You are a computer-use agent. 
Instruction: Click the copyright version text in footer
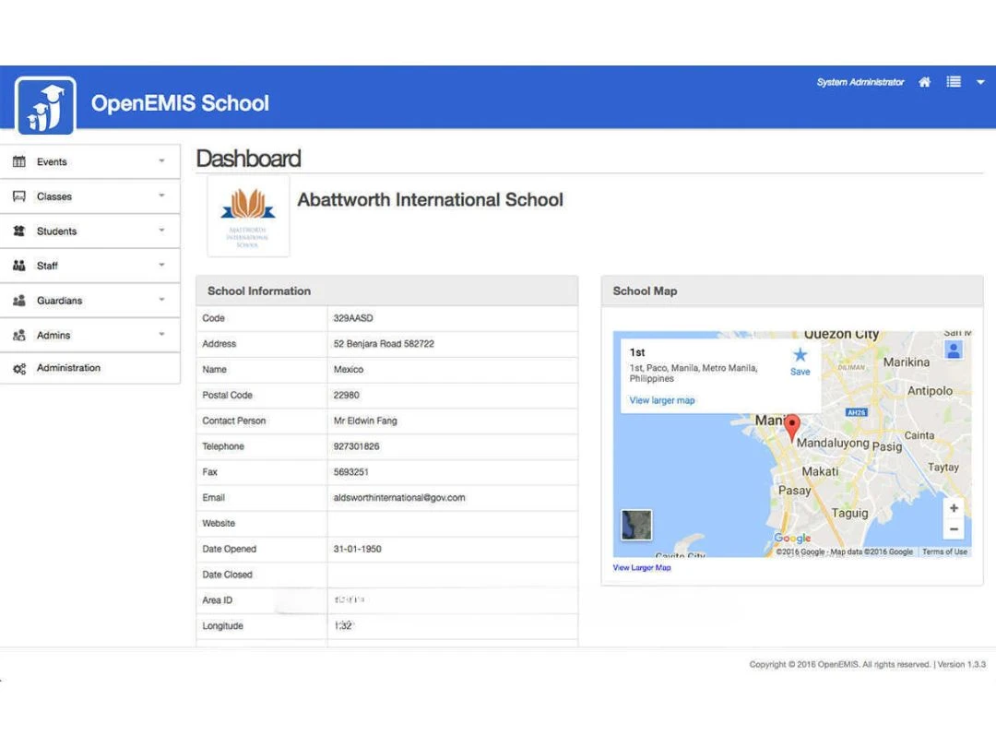(x=867, y=664)
